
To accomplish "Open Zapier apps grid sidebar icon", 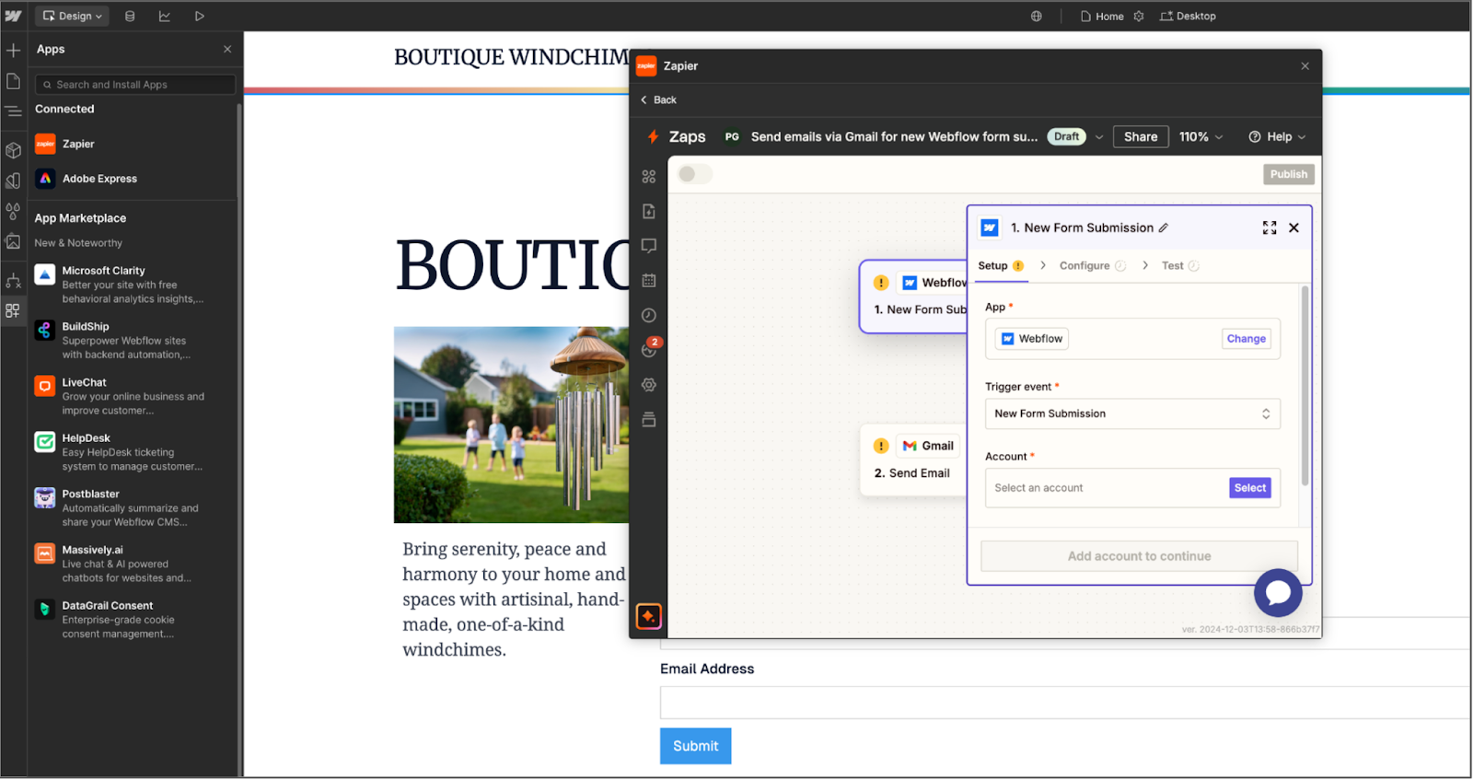I will click(649, 176).
